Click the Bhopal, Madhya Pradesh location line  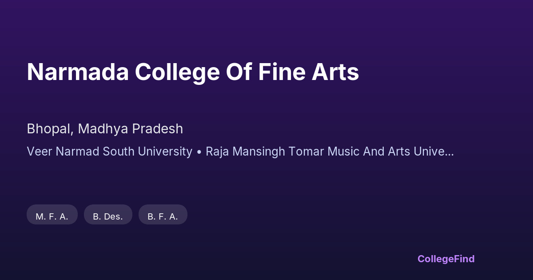[105, 129]
